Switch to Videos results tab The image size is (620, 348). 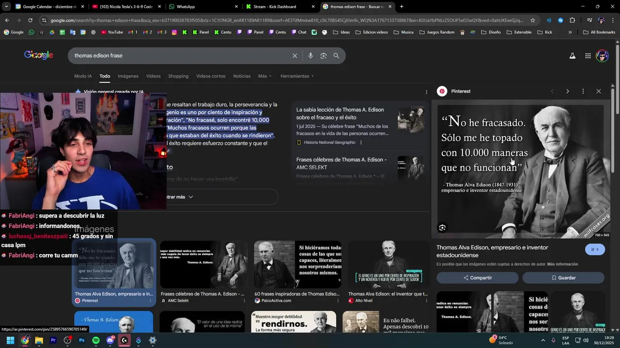pos(153,76)
